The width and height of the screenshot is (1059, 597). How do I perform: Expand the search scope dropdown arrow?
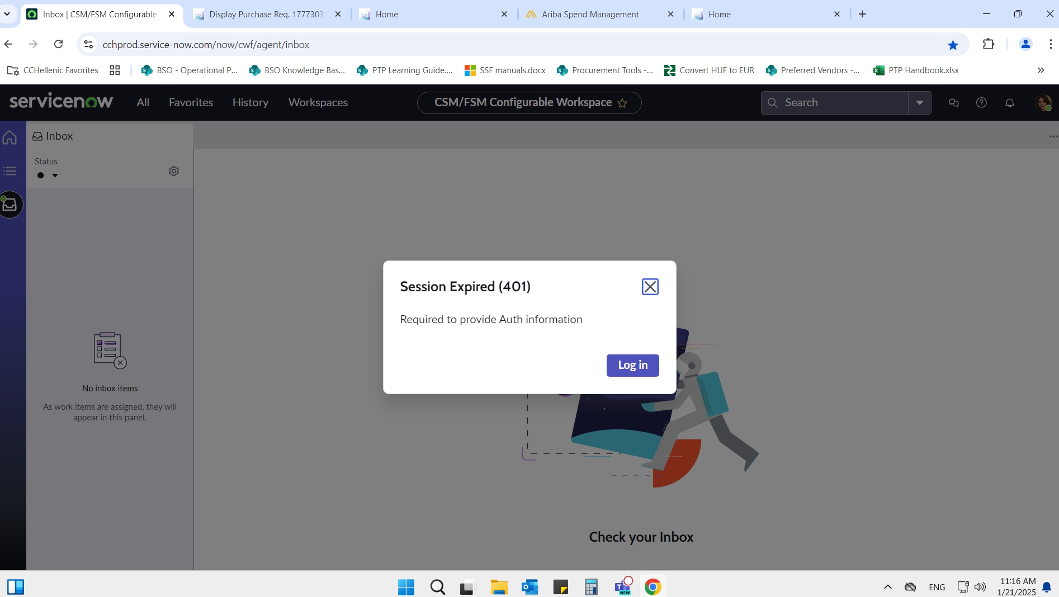click(x=920, y=103)
